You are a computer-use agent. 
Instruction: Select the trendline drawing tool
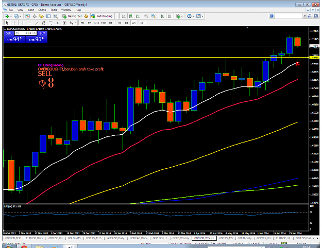click(37, 23)
